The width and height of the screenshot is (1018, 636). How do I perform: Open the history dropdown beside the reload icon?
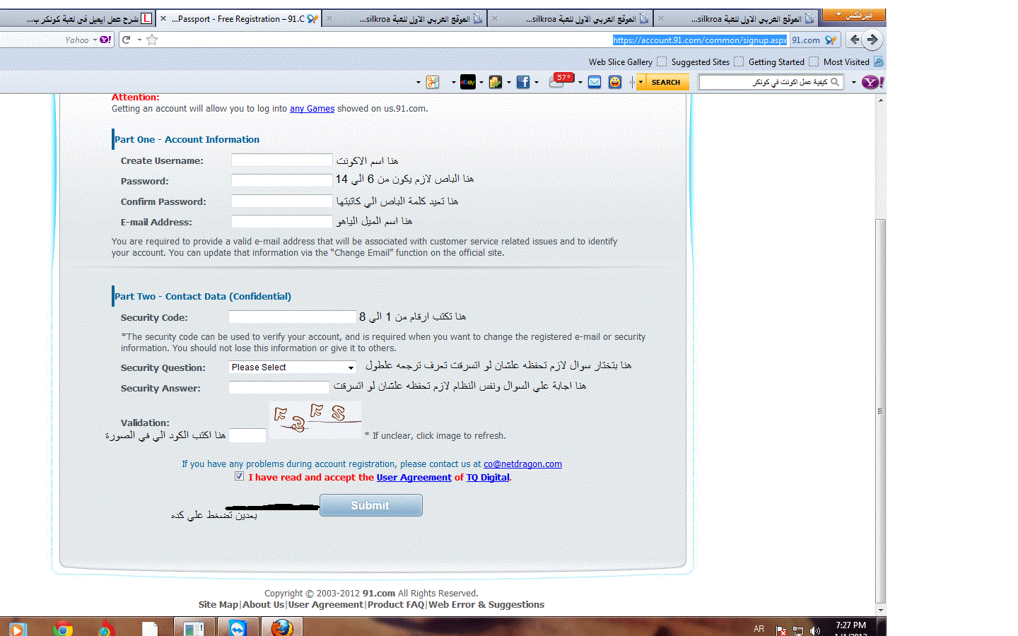click(139, 40)
